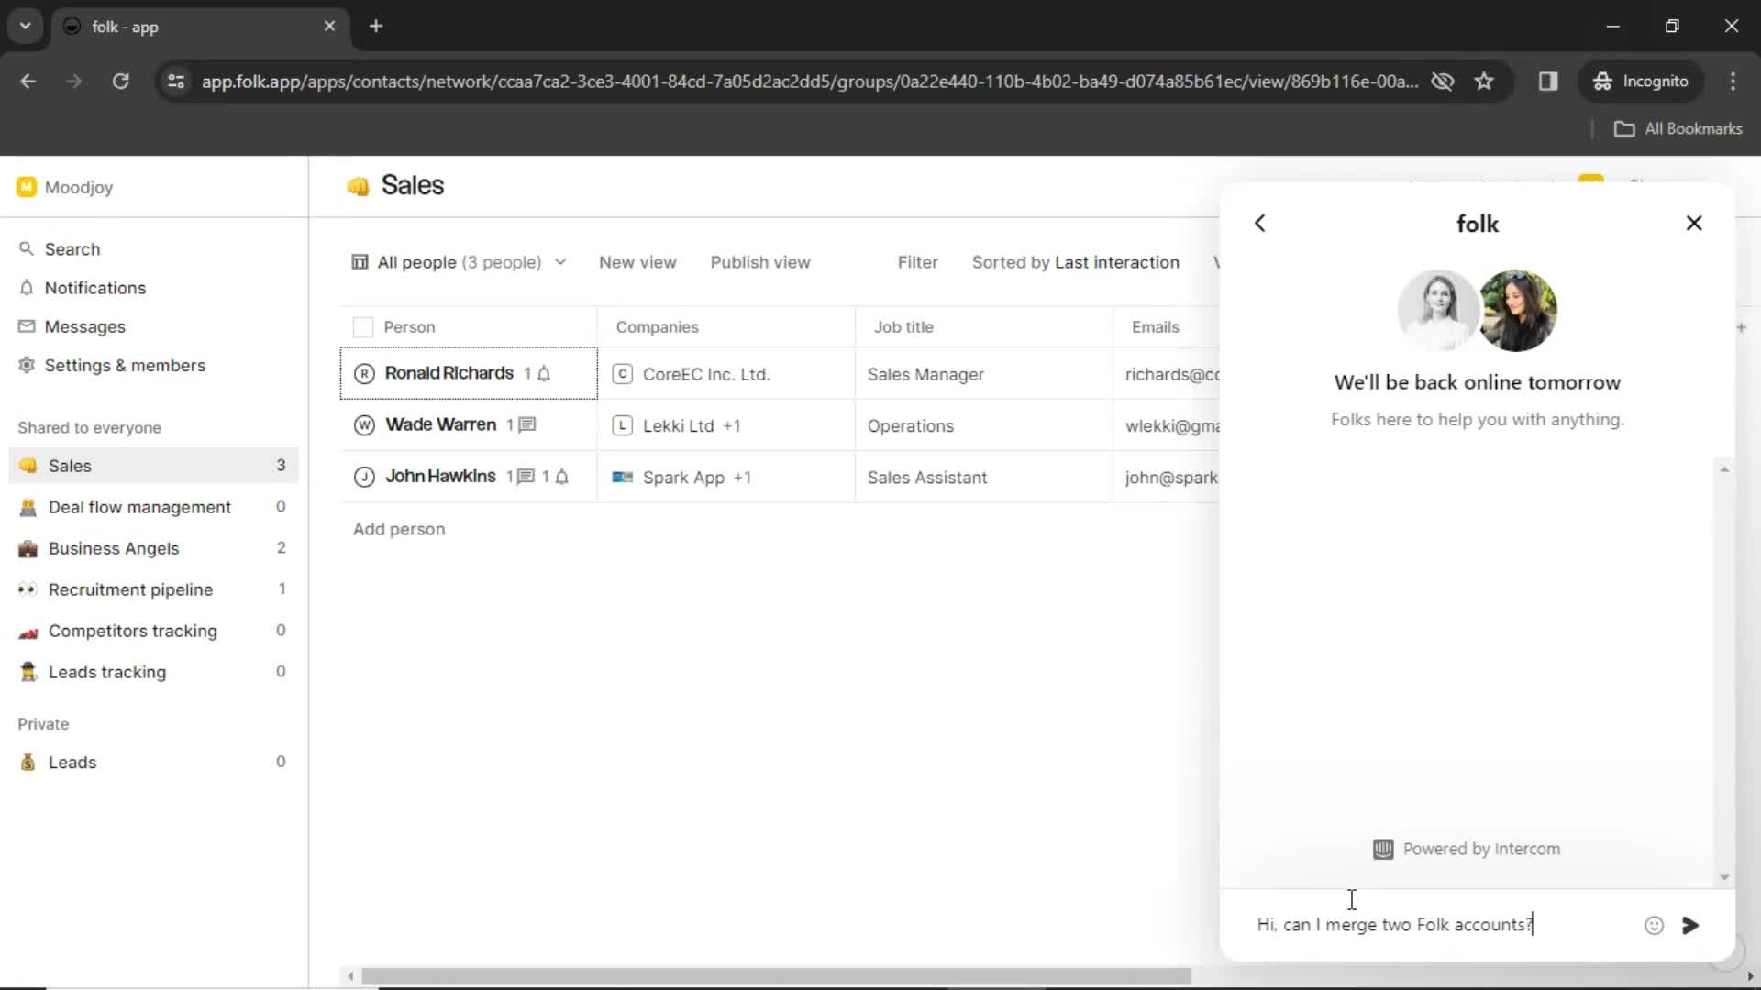Click Publish view
The width and height of the screenshot is (1761, 990).
pos(760,262)
